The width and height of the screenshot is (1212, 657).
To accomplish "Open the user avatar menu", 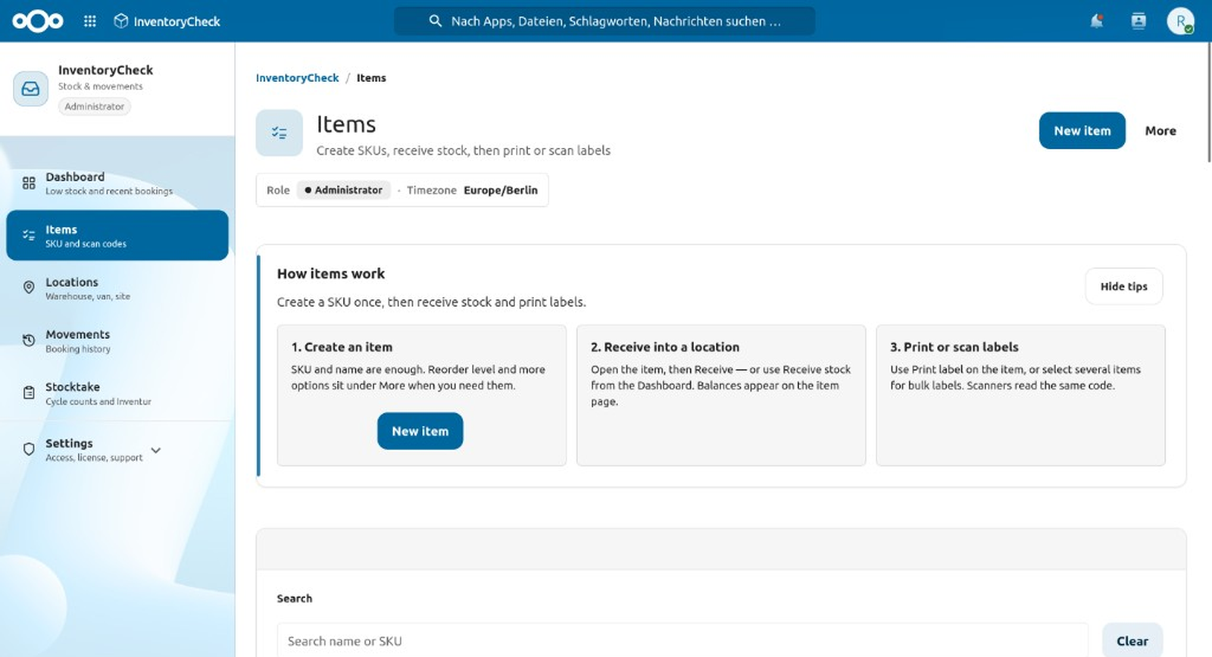I will pos(1180,21).
